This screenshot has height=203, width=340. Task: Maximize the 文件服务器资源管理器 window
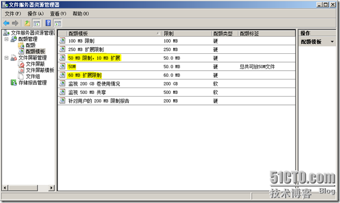click(x=326, y=5)
